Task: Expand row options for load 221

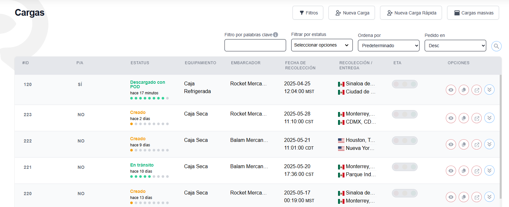Action: tap(489, 170)
